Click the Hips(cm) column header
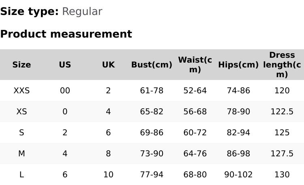Screen dimensions: 304x185 tap(238, 65)
